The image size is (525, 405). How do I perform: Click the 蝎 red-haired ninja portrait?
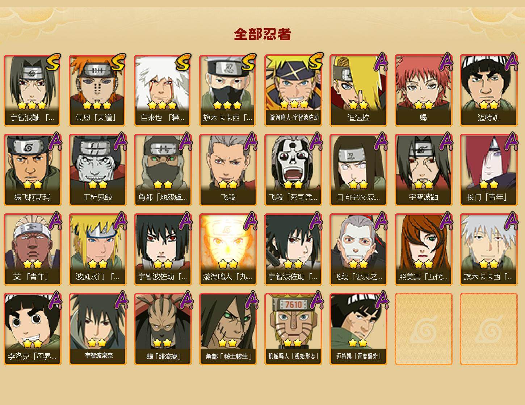click(x=423, y=90)
